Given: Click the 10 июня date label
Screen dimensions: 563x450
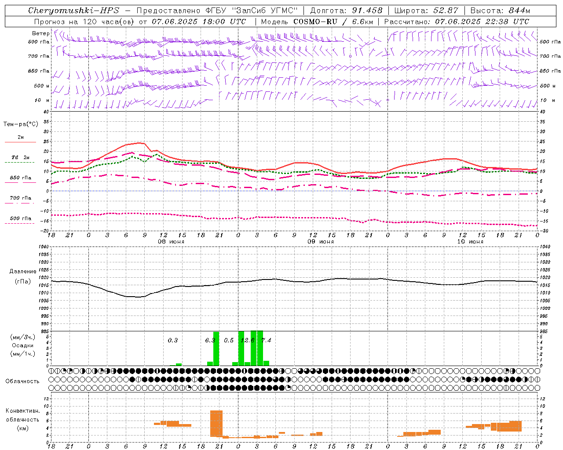Looking at the screenshot, I should tap(470, 242).
